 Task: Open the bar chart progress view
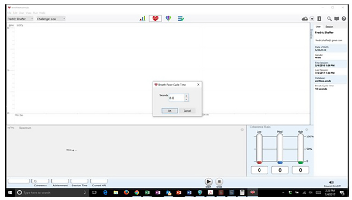click(143, 19)
